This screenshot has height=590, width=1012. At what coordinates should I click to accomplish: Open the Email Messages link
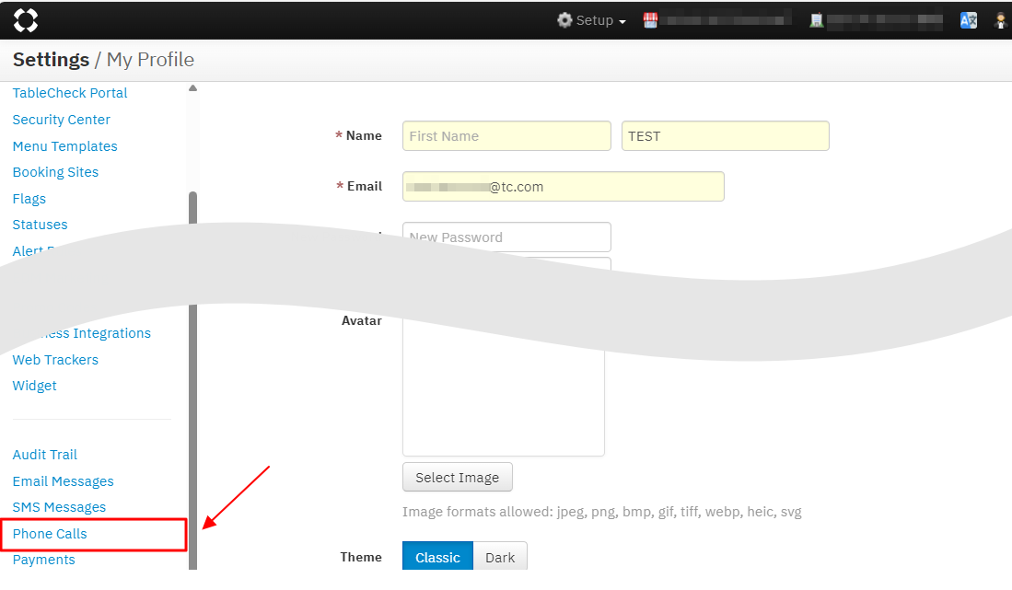click(x=64, y=481)
